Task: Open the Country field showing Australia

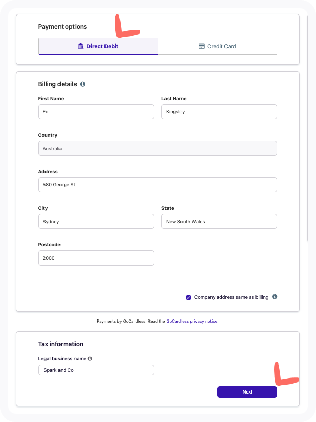Action: point(157,149)
